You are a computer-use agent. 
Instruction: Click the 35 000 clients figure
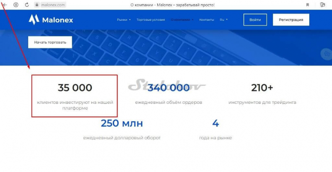pos(75,88)
